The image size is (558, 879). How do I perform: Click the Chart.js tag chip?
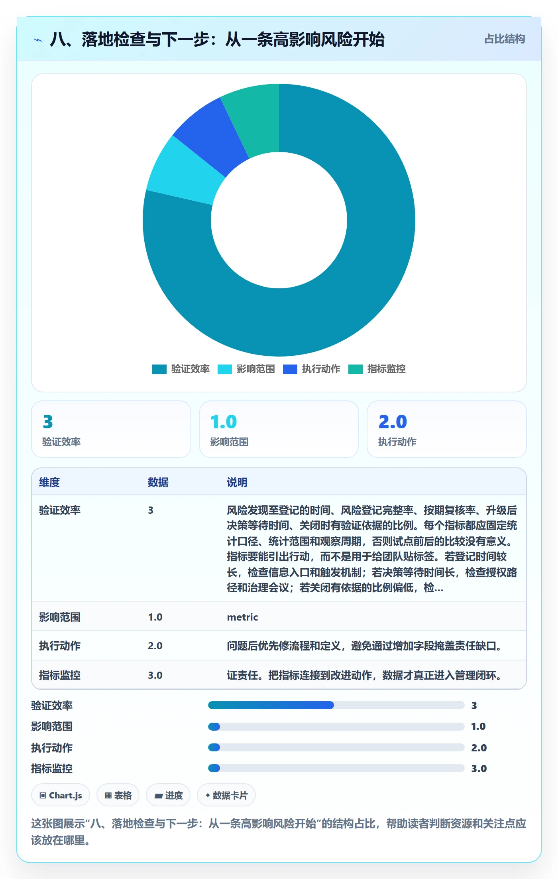point(61,795)
